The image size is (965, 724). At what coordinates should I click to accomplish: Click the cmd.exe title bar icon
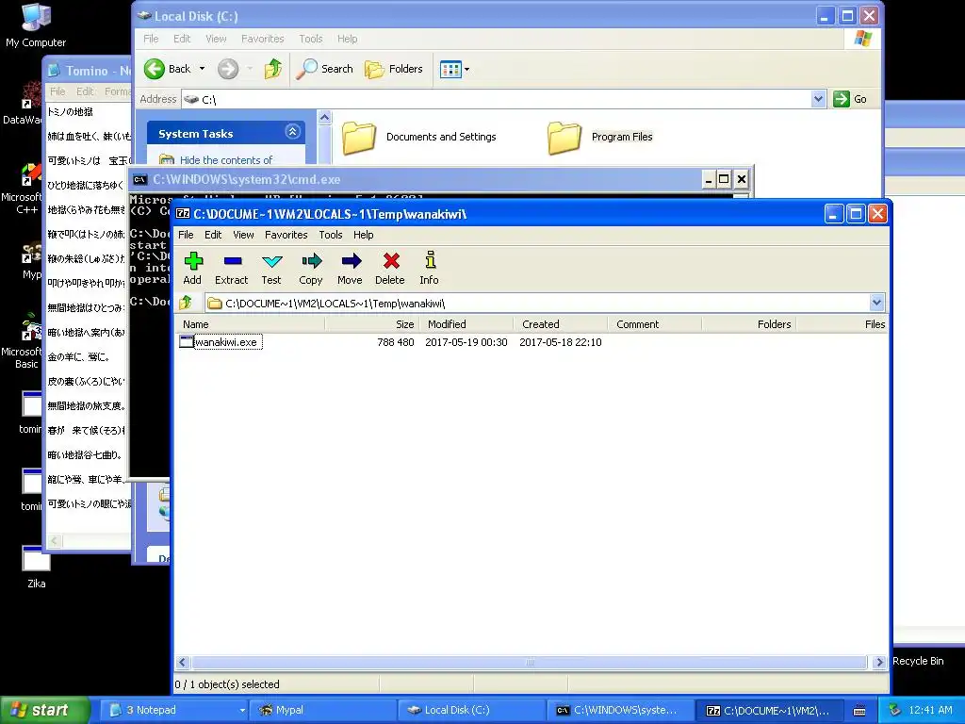[x=139, y=180]
